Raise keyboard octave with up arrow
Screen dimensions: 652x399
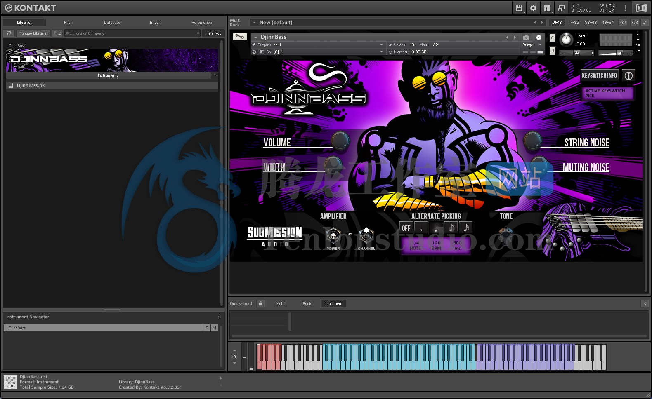pos(234,351)
